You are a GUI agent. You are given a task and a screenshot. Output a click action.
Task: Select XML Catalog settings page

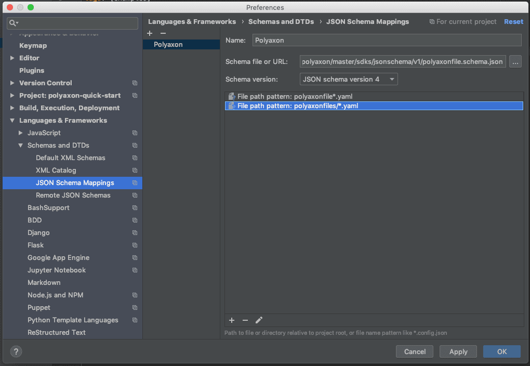click(x=56, y=171)
